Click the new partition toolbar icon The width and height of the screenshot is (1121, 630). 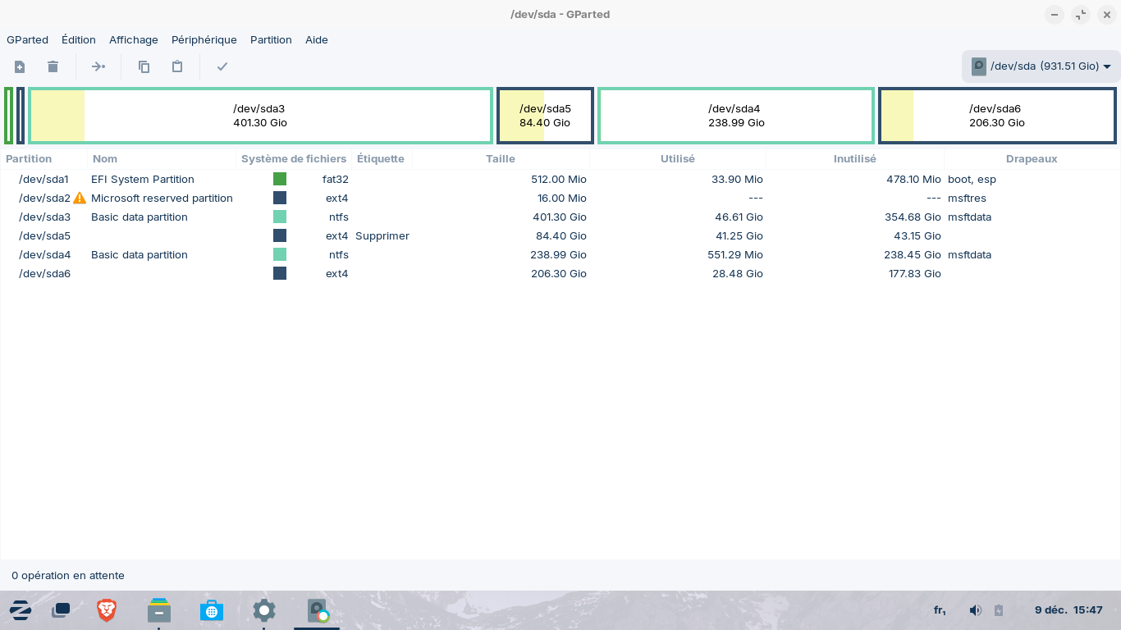[20, 66]
